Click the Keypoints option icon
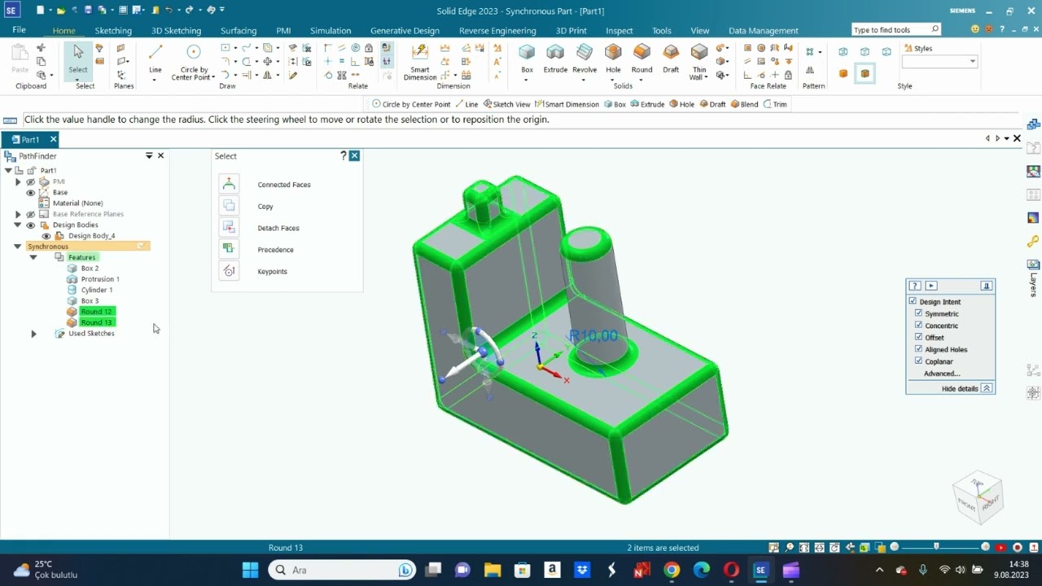Screen dimensions: 1042x586 (229, 271)
